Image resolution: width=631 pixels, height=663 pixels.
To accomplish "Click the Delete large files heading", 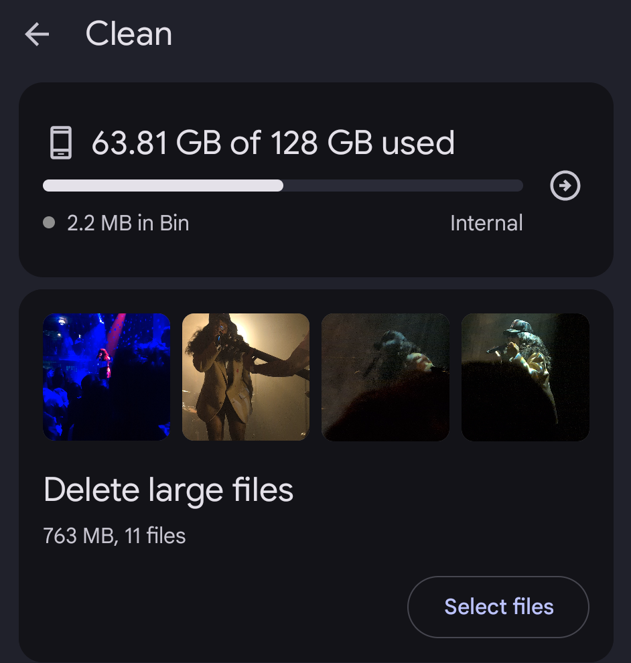I will (168, 490).
